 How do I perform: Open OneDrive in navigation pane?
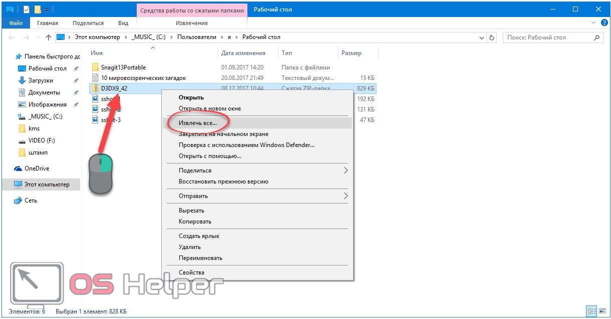37,168
